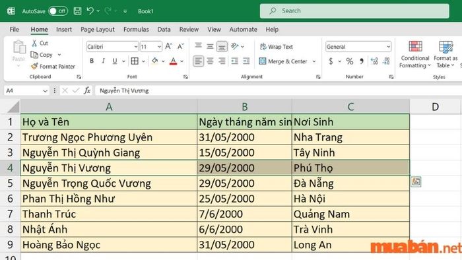Switch to the Page Layout tab
This screenshot has height=260, width=462.
pyautogui.click(x=98, y=30)
